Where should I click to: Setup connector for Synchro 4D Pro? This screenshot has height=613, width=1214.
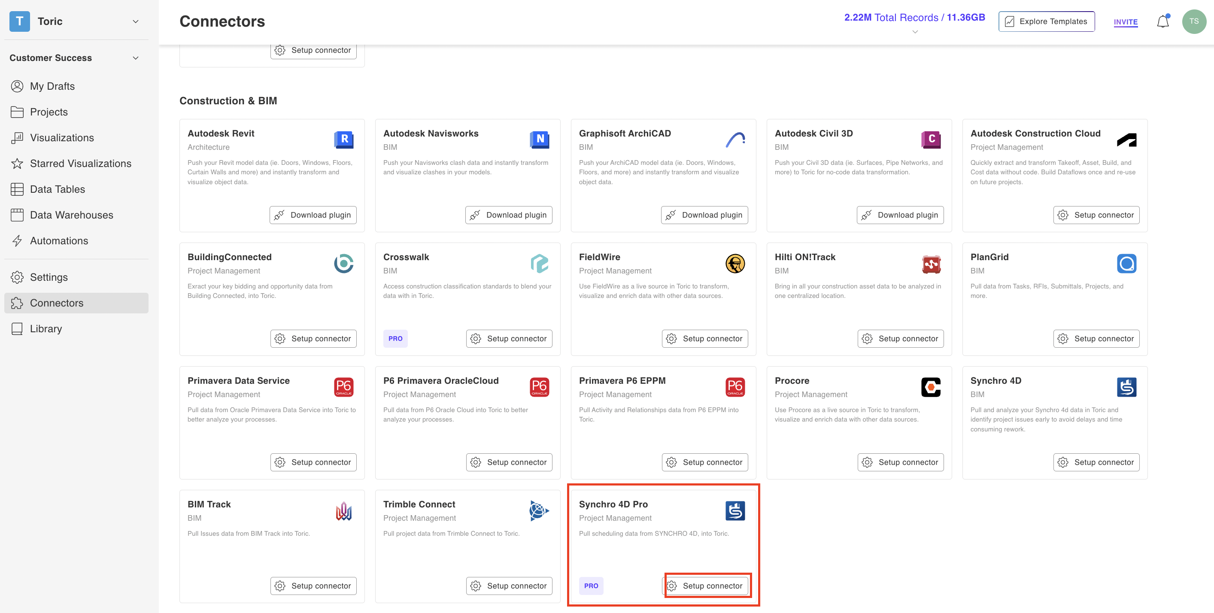(x=705, y=586)
